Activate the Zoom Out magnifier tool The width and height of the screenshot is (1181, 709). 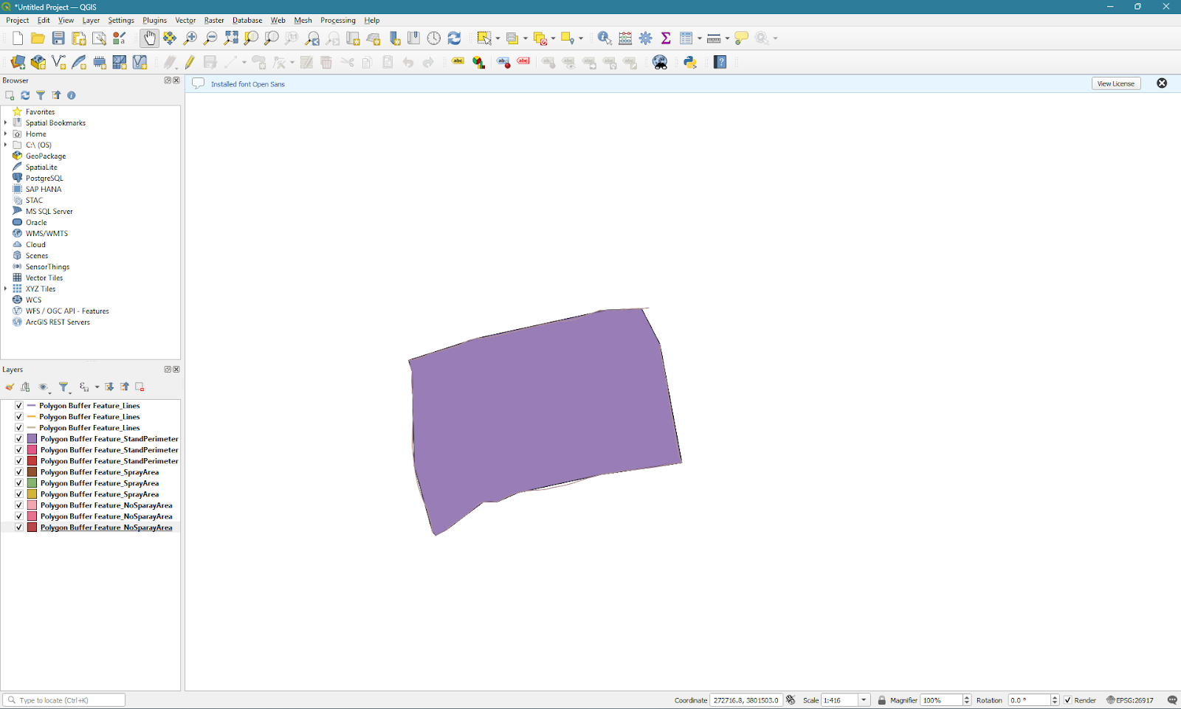point(210,38)
